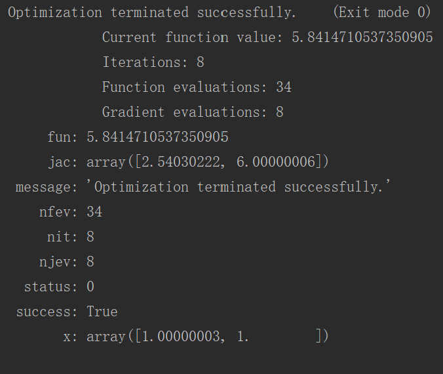Click the 'Iterations: 8' line

coord(153,62)
